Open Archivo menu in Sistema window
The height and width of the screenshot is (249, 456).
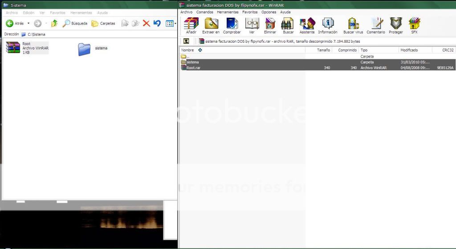12,13
